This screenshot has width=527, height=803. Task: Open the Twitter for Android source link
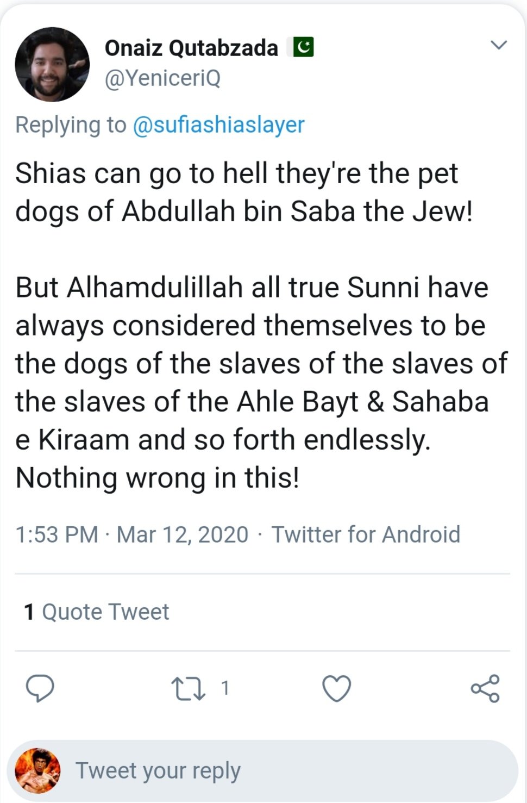pos(366,534)
